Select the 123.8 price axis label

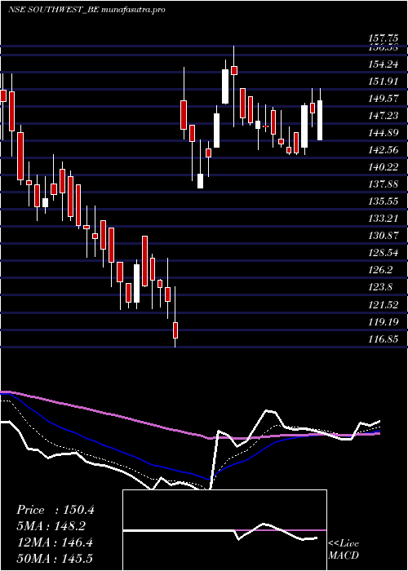(x=380, y=287)
